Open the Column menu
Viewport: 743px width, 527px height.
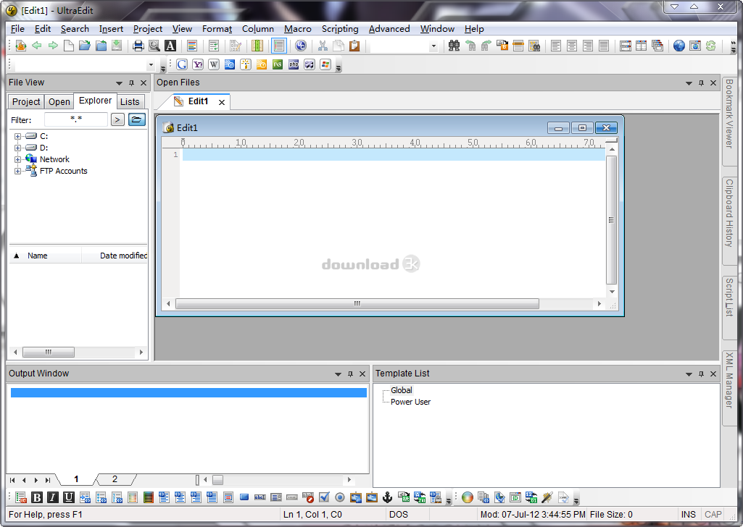coord(258,29)
